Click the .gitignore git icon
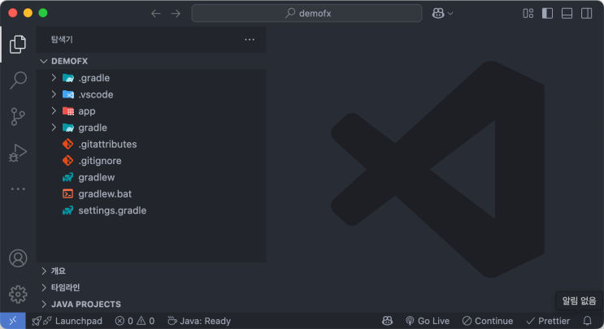The width and height of the screenshot is (604, 329). (x=67, y=161)
